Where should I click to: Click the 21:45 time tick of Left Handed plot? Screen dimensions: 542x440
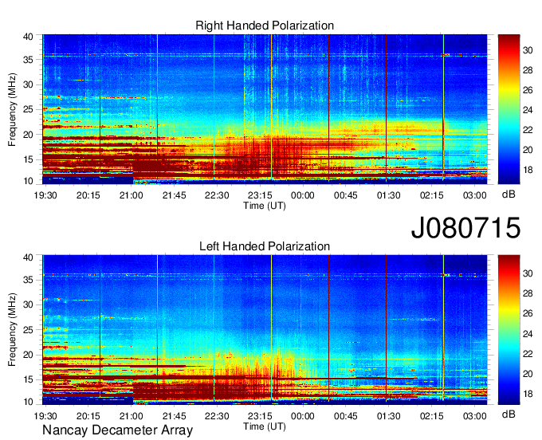tap(175, 416)
